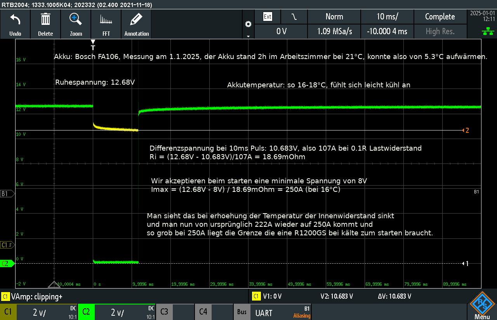497x320 pixels.
Task: Click the High Res. acquisition button
Action: [x=440, y=31]
